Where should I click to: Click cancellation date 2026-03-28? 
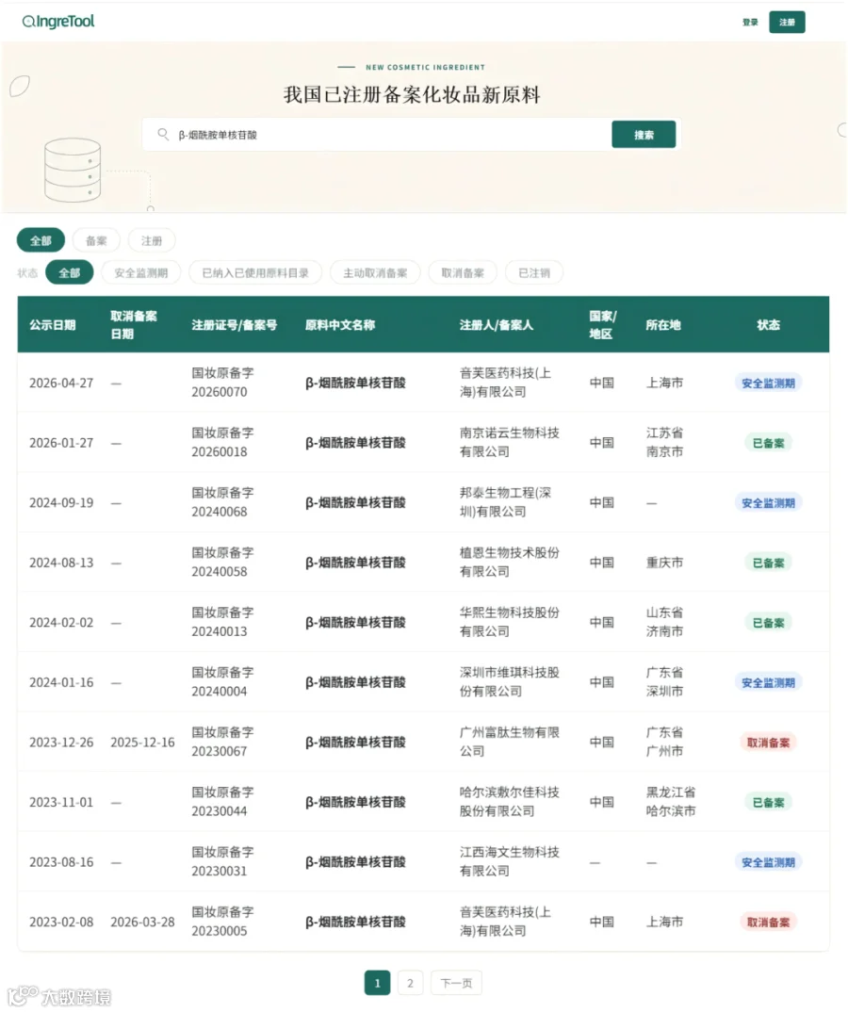(142, 922)
